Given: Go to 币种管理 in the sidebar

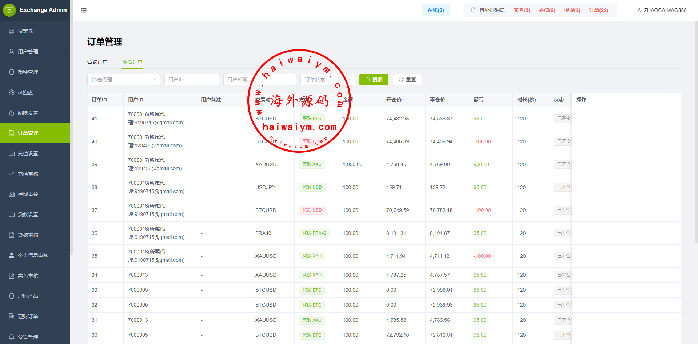Looking at the screenshot, I should coord(28,72).
